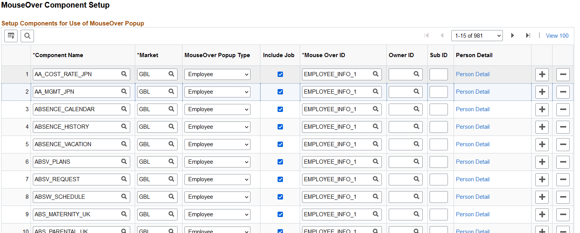580x233 pixels.
Task: Delete the ABSW_SCHEDULE row
Action: click(563, 197)
